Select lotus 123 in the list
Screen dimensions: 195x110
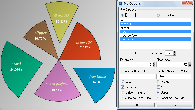tap(155, 20)
